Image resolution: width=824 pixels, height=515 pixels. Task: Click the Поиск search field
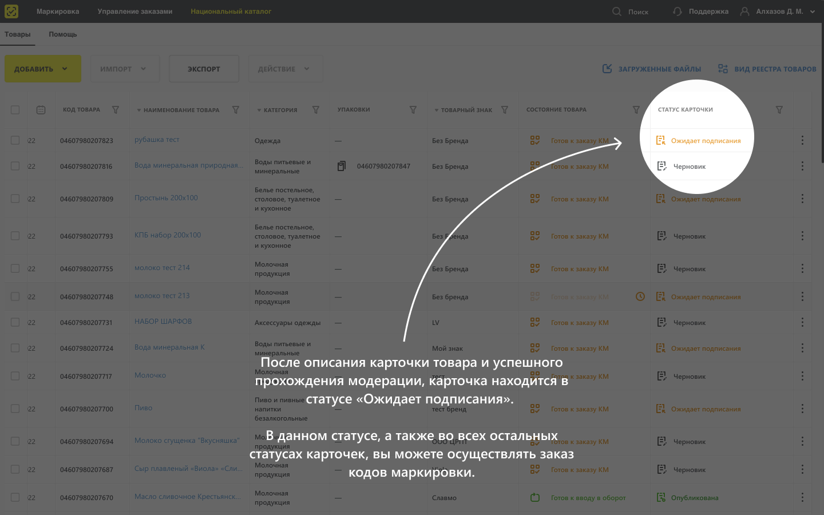tap(638, 11)
